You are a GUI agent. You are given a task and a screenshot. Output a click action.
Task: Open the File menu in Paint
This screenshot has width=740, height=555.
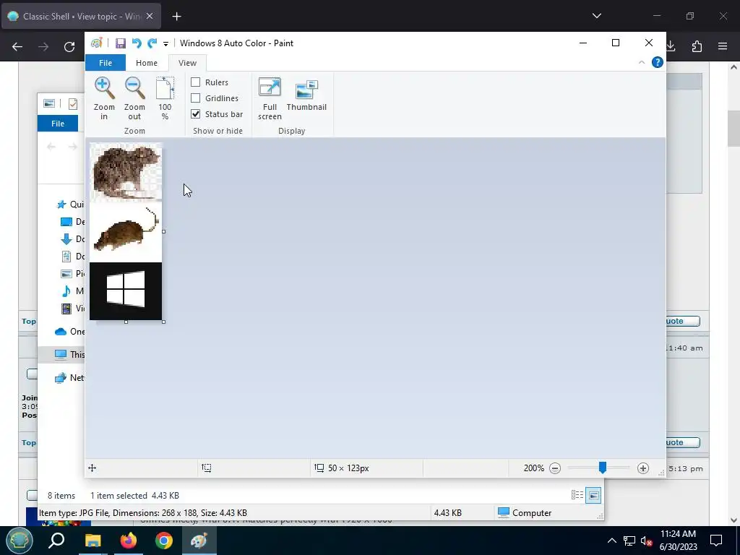pos(106,63)
